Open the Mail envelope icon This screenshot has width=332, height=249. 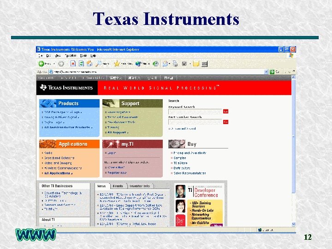[165, 64]
